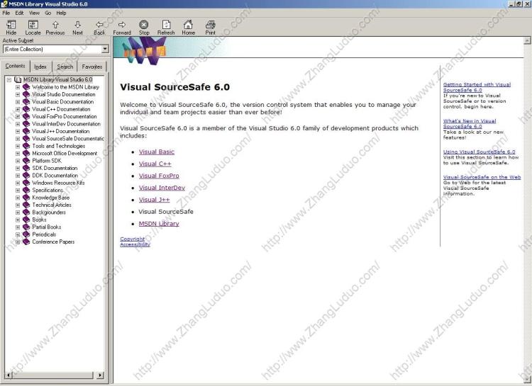Click the tree pane right scroll arrow
This screenshot has width=532, height=386.
tap(100, 375)
